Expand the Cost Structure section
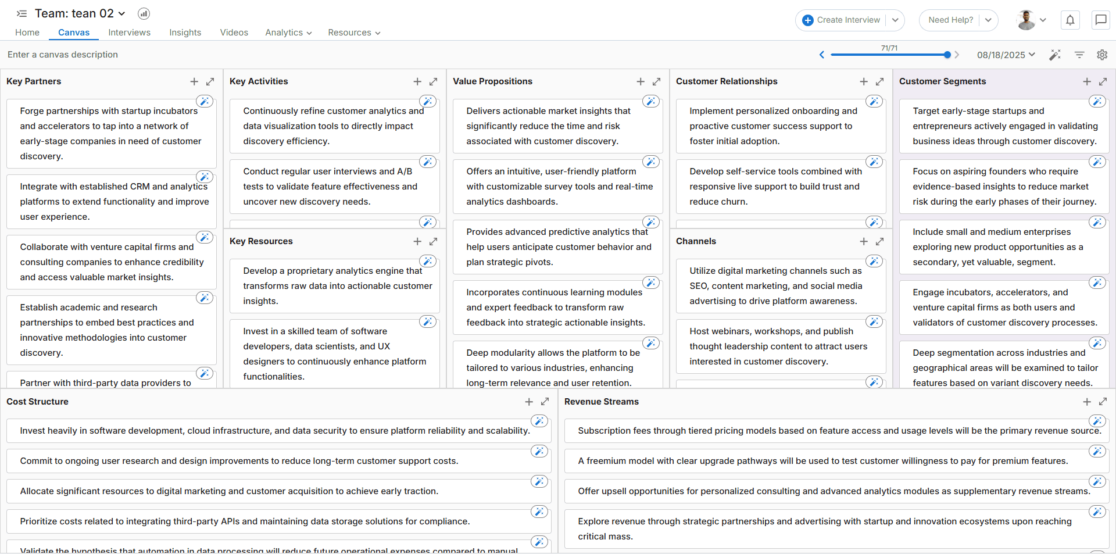 tap(545, 402)
